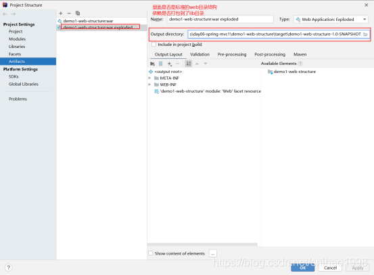Viewport: 374px width, 275px height.
Task: Open the ellipsis options next to Show content
Action: (x=213, y=253)
